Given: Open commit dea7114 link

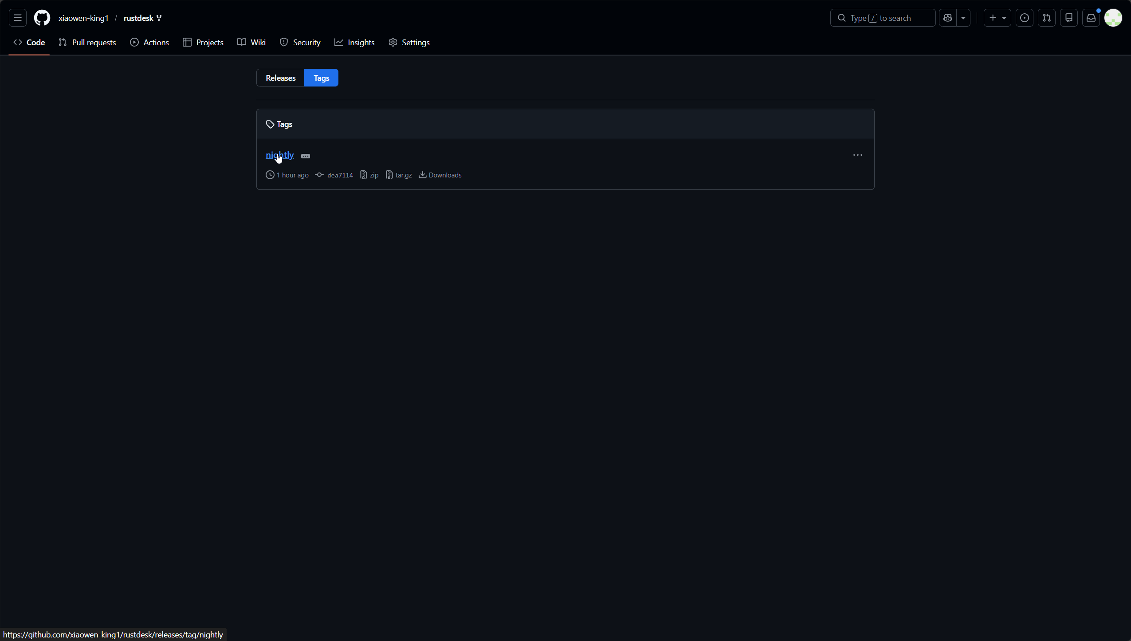Looking at the screenshot, I should tap(340, 175).
